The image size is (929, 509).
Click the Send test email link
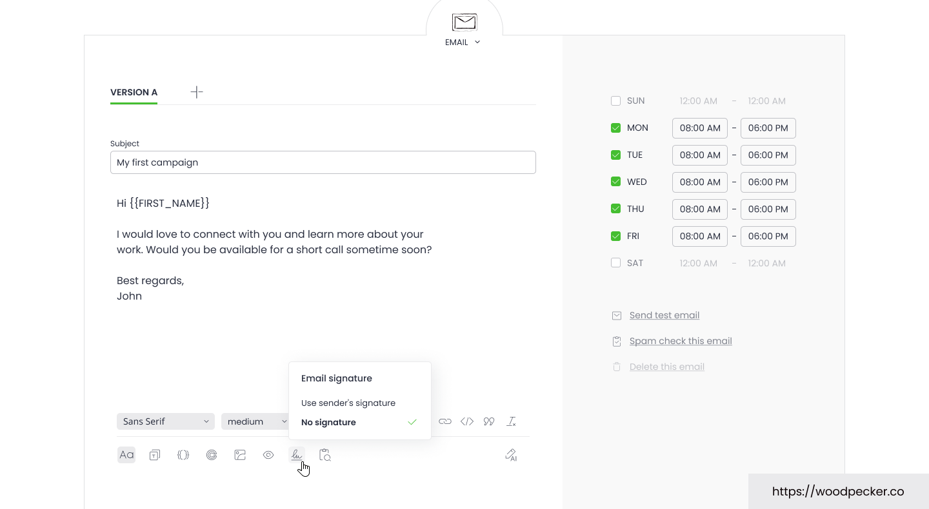tap(664, 315)
